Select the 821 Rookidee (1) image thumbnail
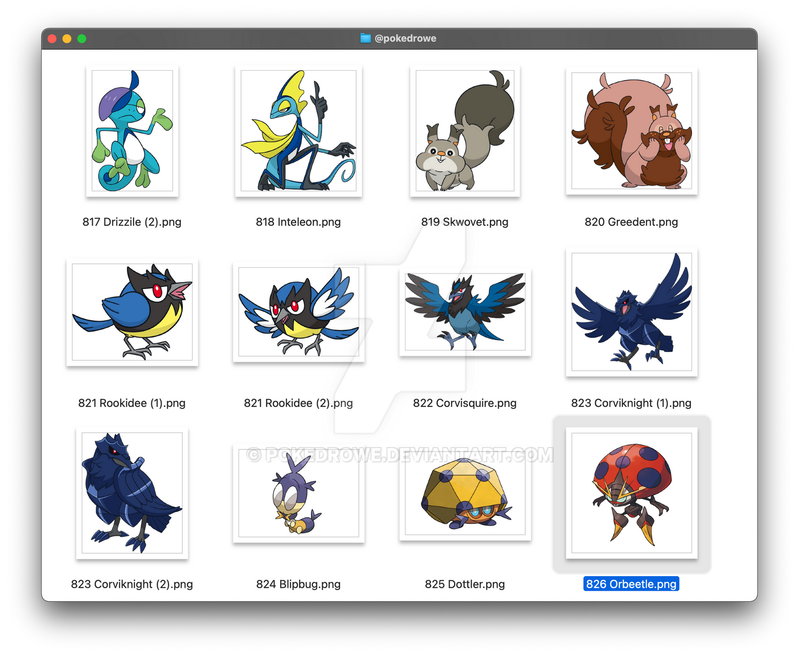 click(132, 312)
